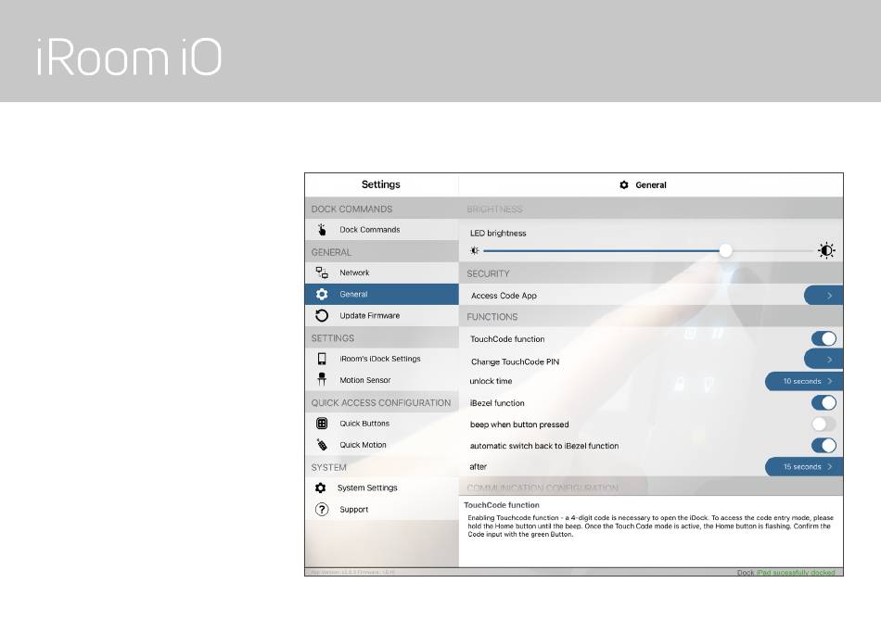This screenshot has width=881, height=621.
Task: Click the Support question mark icon
Action: 322,510
